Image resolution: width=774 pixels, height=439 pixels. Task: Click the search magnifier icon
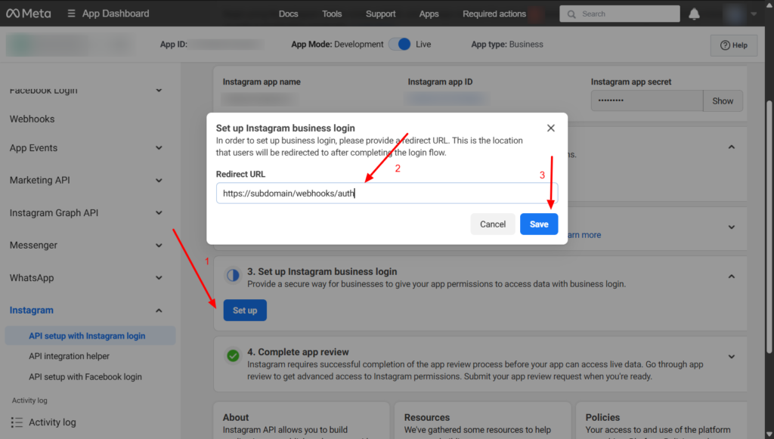pos(571,14)
